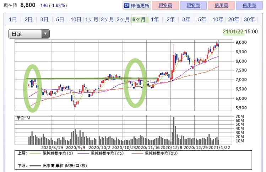Click the 2021/1/22 date axis label
Image resolution: width=266 pixels, height=172 pixels.
[x=219, y=148]
